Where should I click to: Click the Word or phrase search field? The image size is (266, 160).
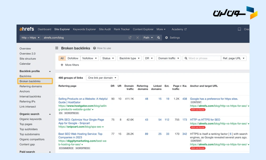(x=203, y=58)
